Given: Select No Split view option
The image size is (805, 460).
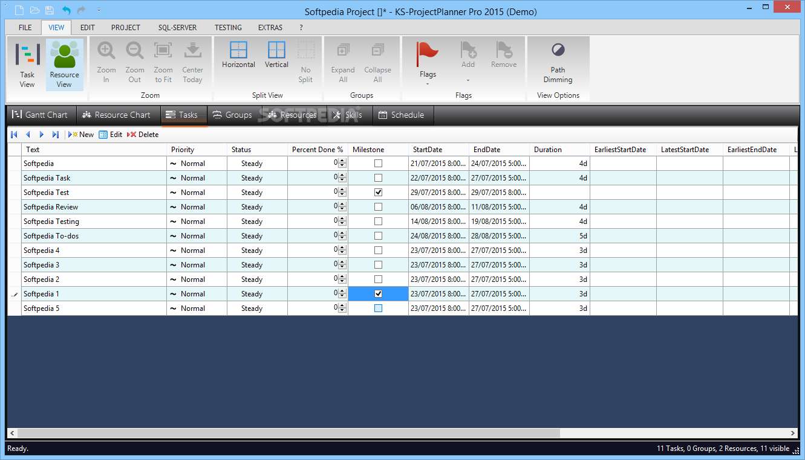Looking at the screenshot, I should tap(306, 62).
